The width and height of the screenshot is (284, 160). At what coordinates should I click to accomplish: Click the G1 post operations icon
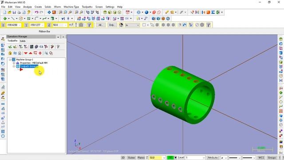(41, 47)
